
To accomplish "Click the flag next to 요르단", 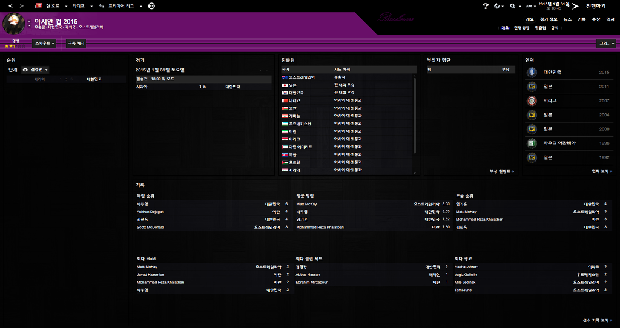I will click(285, 162).
